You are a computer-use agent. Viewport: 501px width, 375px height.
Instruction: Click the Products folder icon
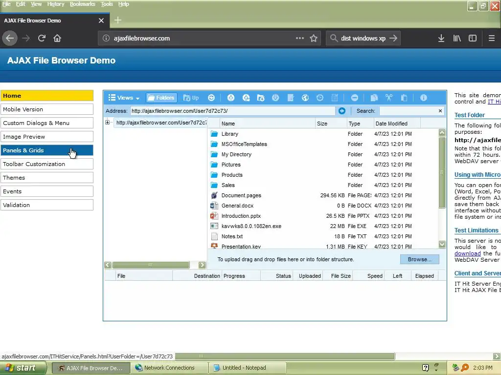click(214, 175)
